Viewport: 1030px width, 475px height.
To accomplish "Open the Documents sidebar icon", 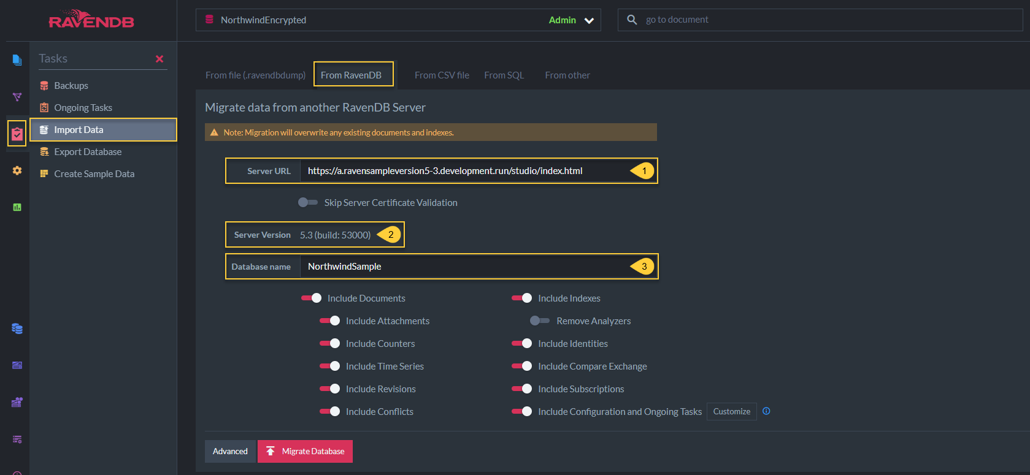I will click(17, 60).
